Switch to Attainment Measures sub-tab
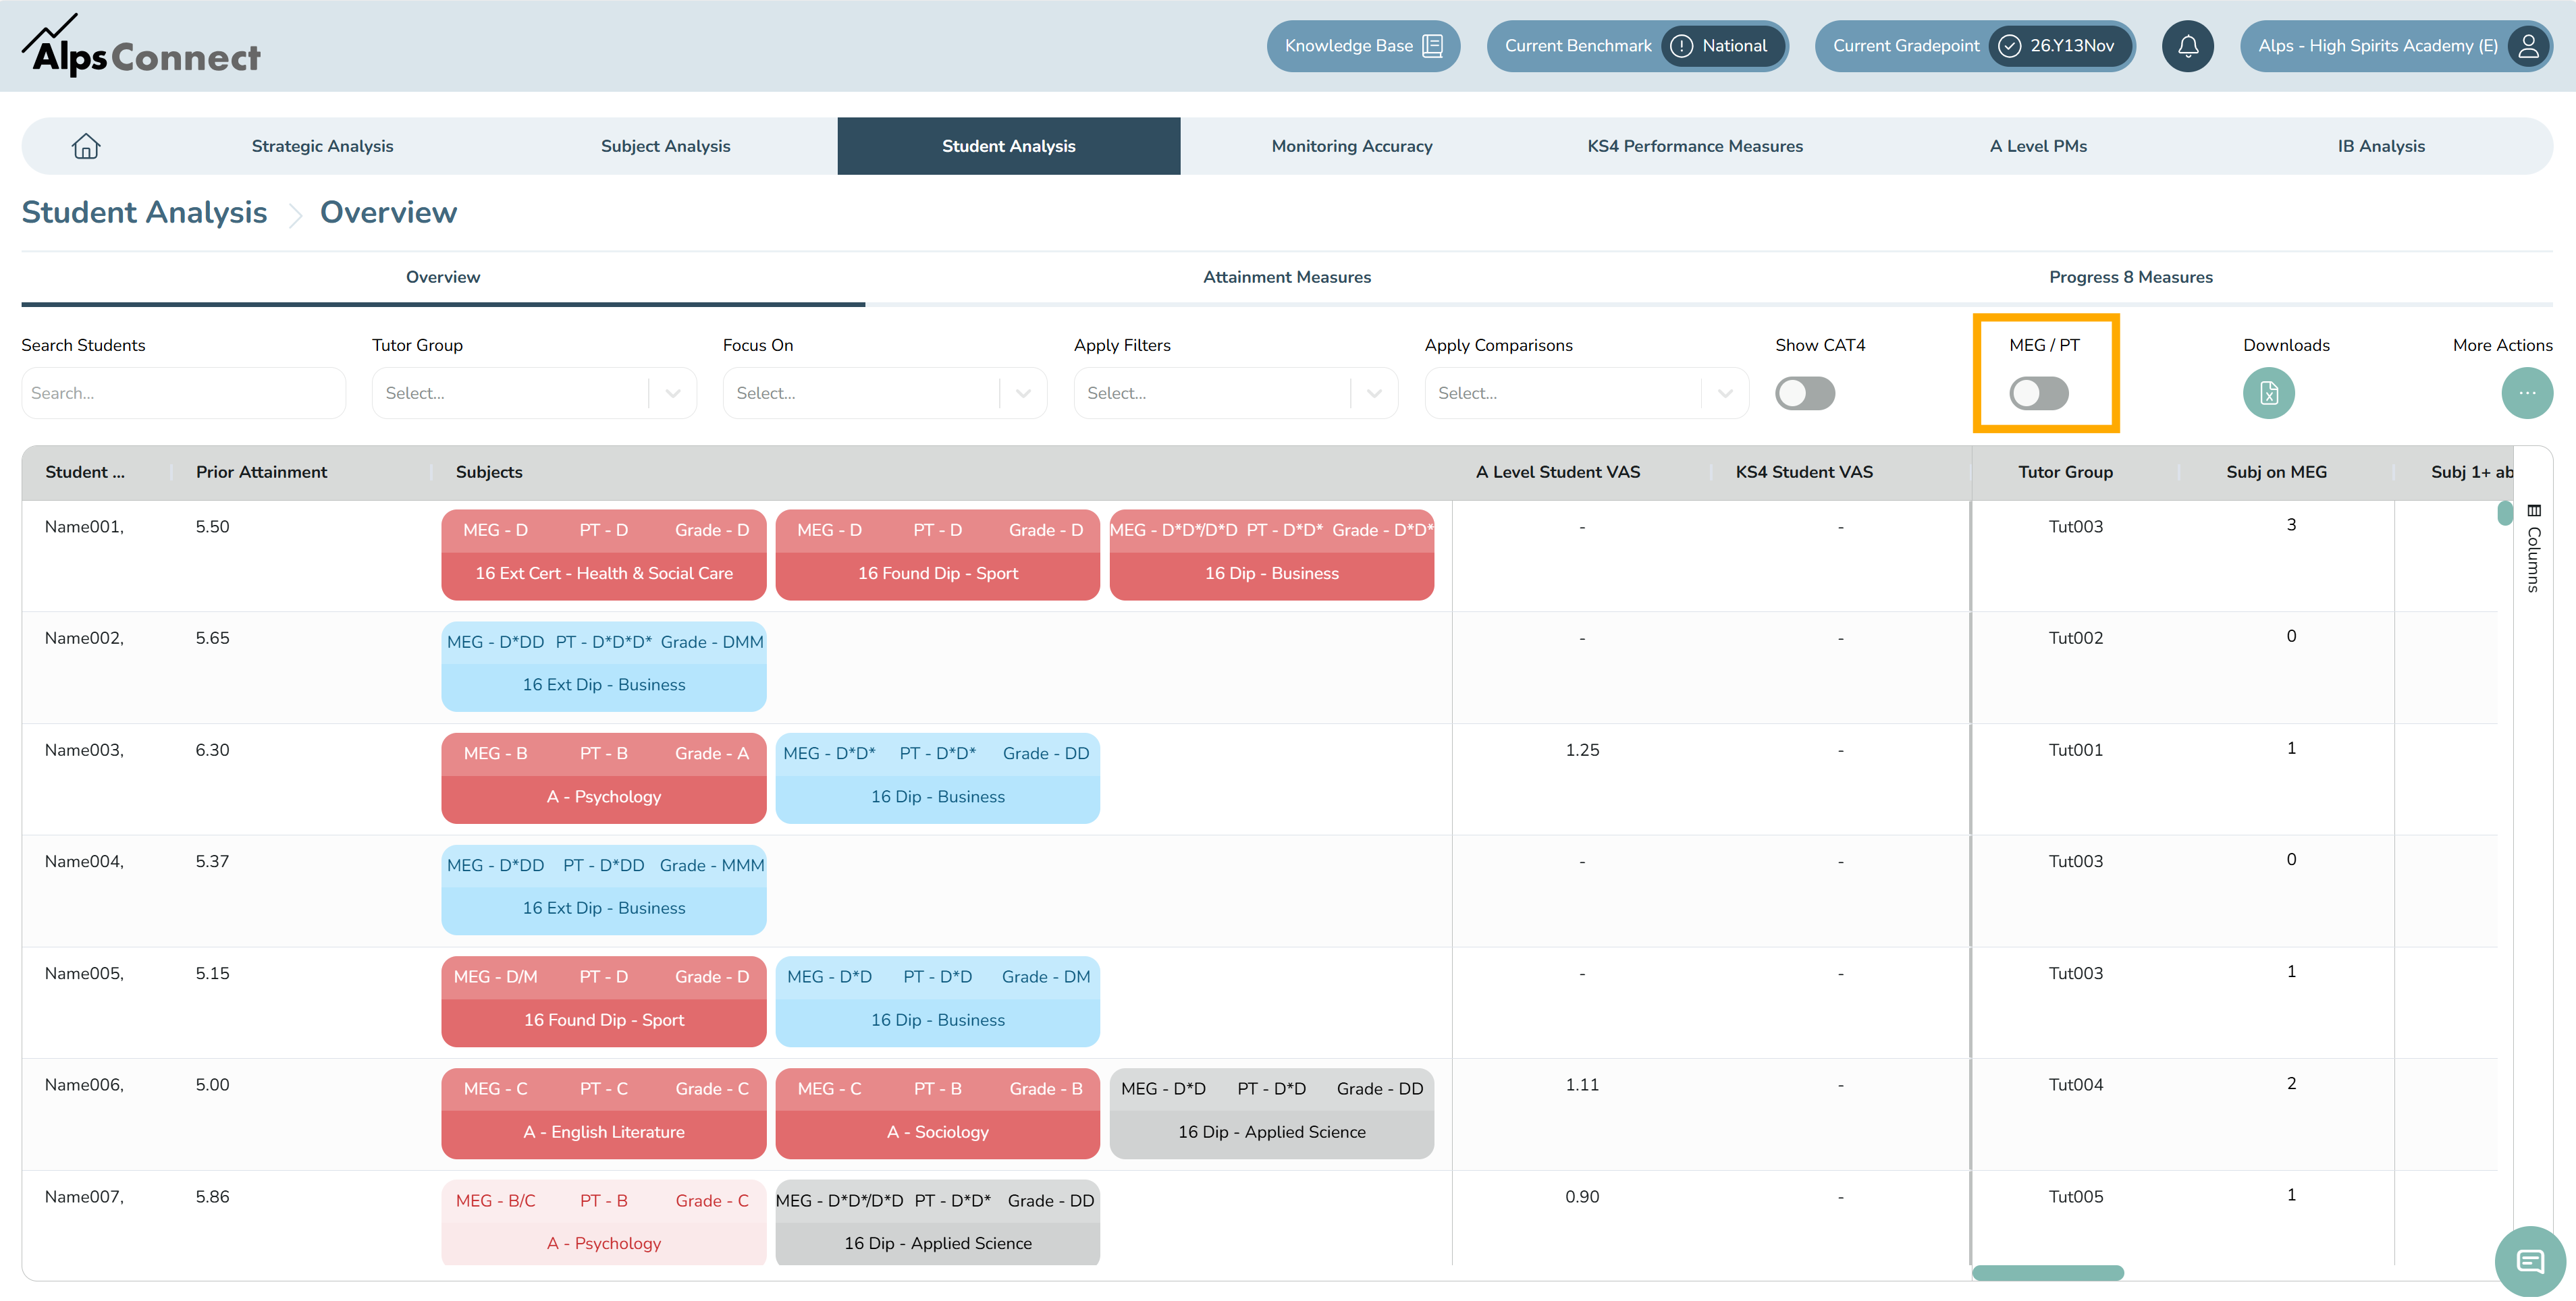Image resolution: width=2576 pixels, height=1301 pixels. [1287, 278]
